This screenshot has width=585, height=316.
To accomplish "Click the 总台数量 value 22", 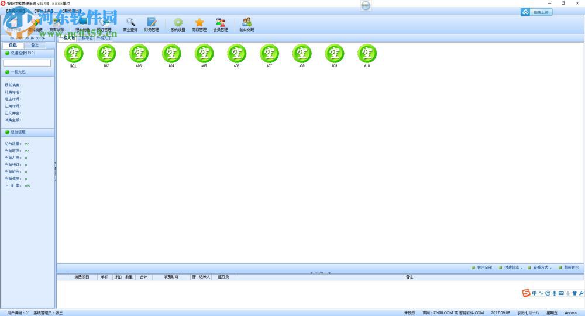I will (27, 144).
